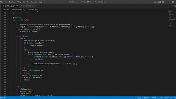Click 'client.cliSock.isClosed()' on line 60
Viewport: 176px width, 99px height.
point(79,57)
